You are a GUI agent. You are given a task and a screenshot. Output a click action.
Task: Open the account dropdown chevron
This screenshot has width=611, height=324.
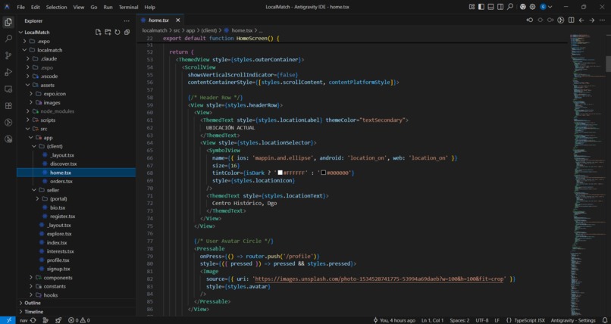tap(550, 7)
